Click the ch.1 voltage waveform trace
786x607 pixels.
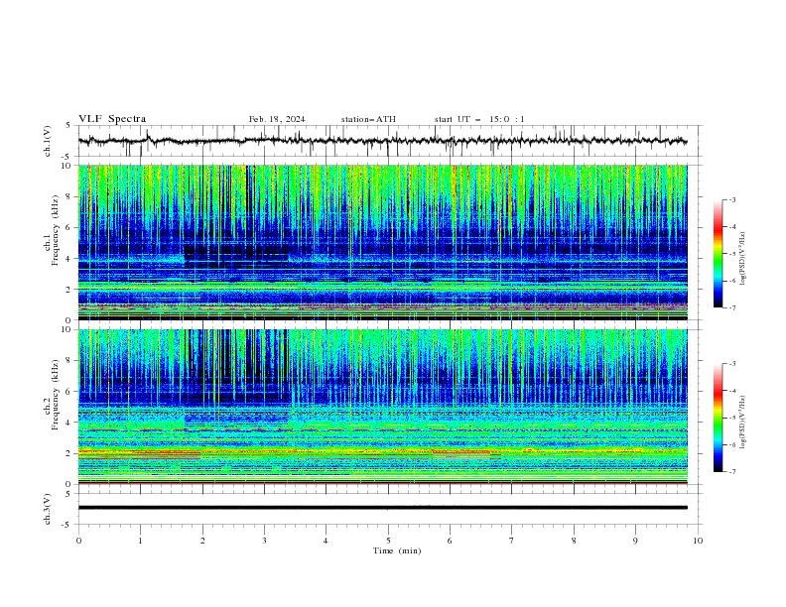tap(382, 141)
